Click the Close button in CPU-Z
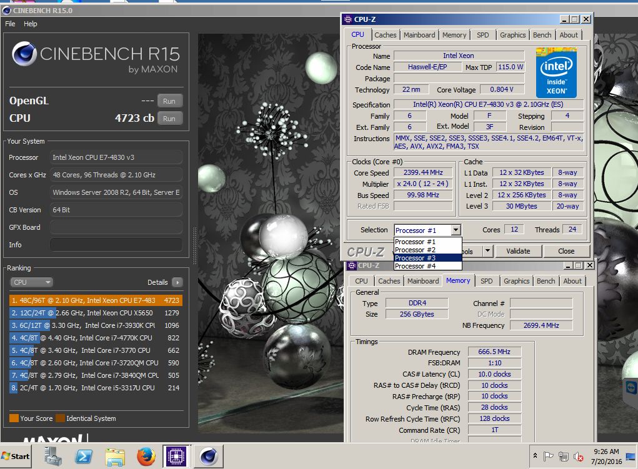 click(x=566, y=251)
